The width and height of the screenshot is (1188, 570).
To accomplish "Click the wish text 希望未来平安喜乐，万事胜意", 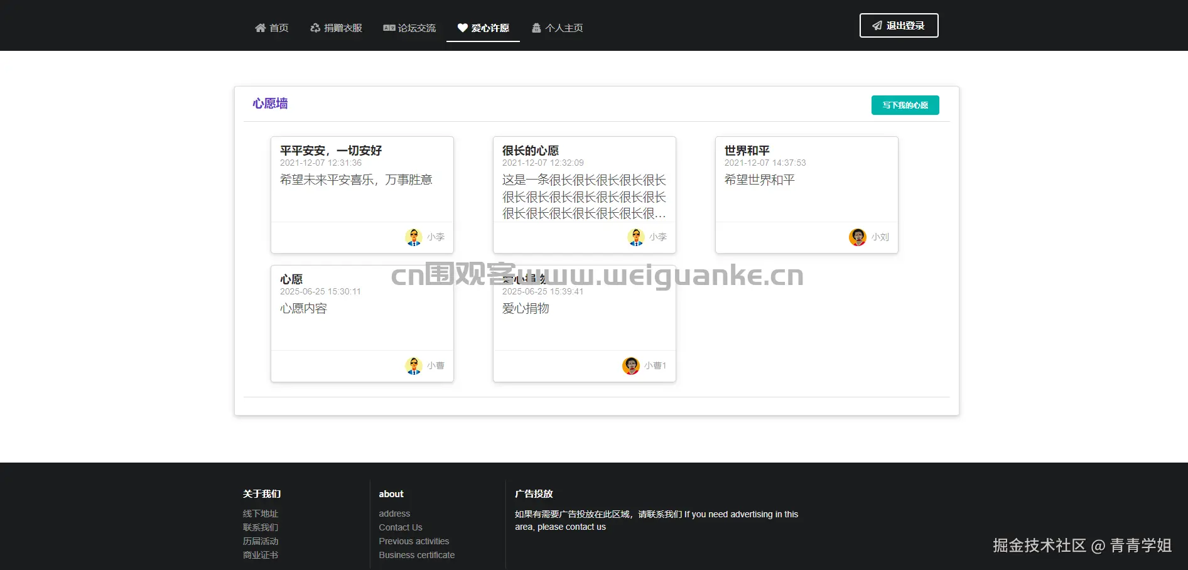I will click(x=356, y=180).
